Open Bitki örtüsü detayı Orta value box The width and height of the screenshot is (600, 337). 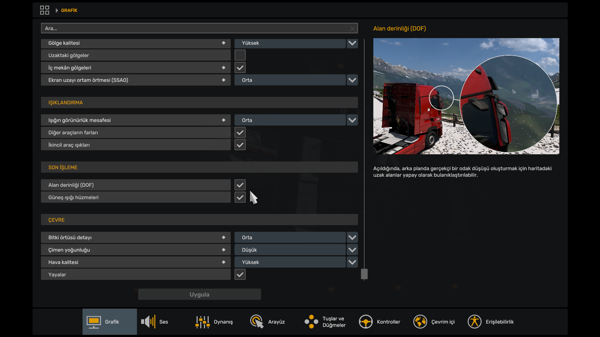(x=290, y=237)
